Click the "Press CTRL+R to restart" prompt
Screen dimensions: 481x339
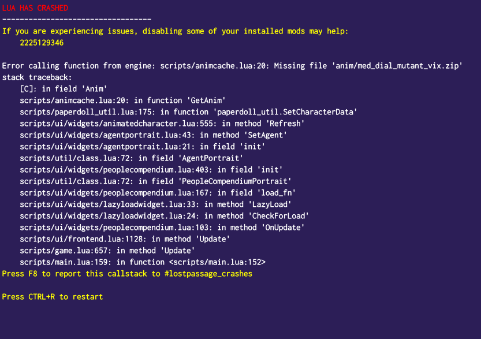click(x=53, y=297)
